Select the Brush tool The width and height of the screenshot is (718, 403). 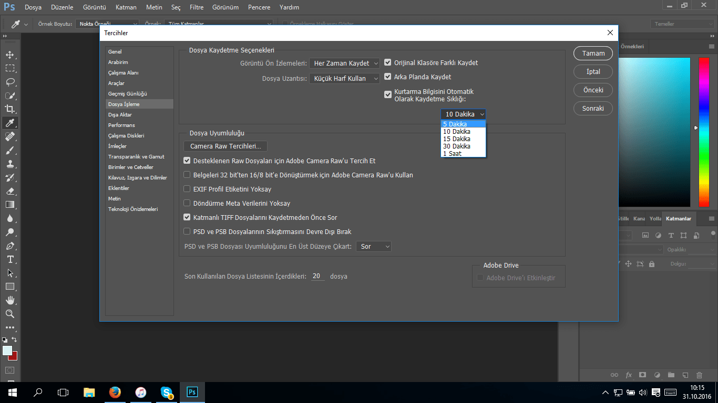coord(11,150)
